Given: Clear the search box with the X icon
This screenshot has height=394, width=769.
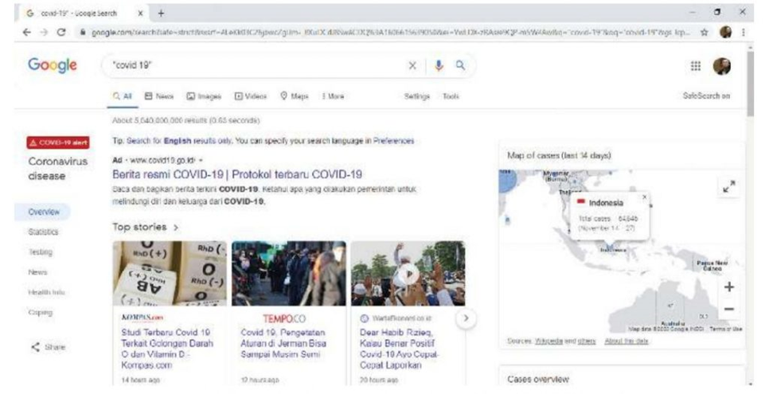Looking at the screenshot, I should coord(412,66).
